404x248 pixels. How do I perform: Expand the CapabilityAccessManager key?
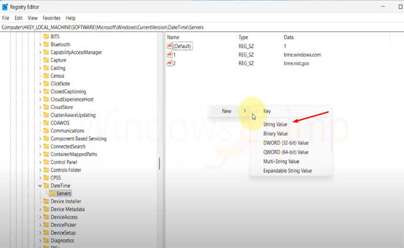pos(40,52)
